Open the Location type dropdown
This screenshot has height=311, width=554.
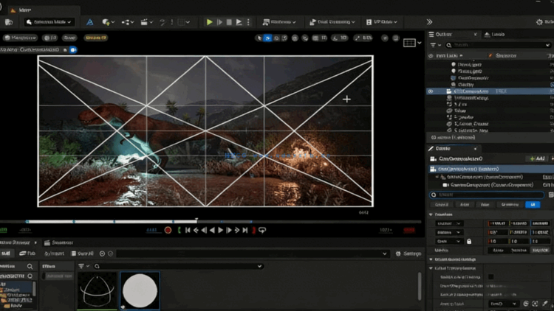tap(448, 223)
